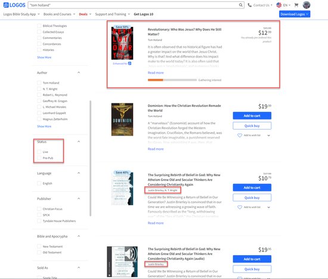Screen dimensions: 328x279
Task: Quick buy the Dominion book
Action: coord(252,126)
